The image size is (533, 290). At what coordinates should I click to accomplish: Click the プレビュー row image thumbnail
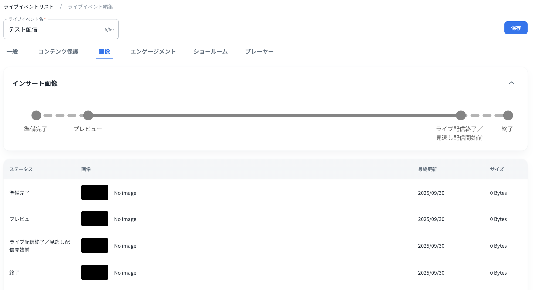tap(95, 219)
